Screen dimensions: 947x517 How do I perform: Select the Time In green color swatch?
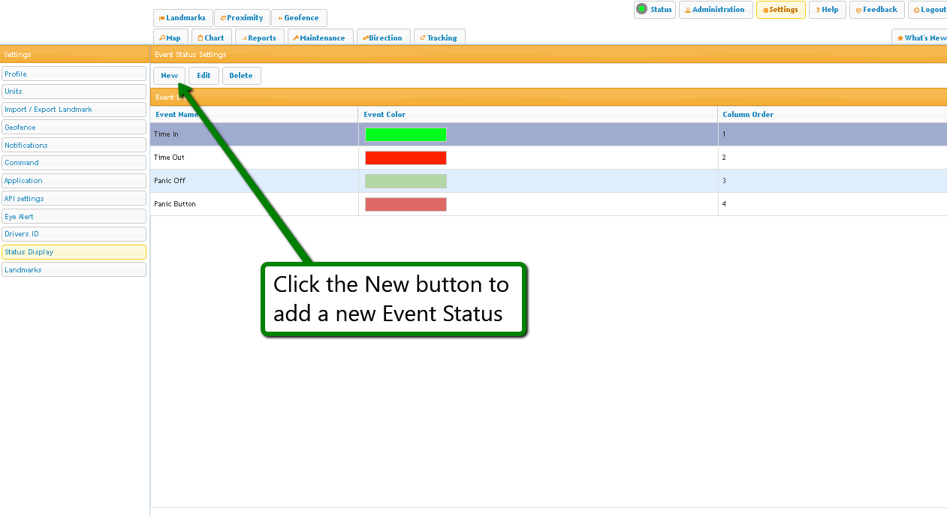[406, 134]
